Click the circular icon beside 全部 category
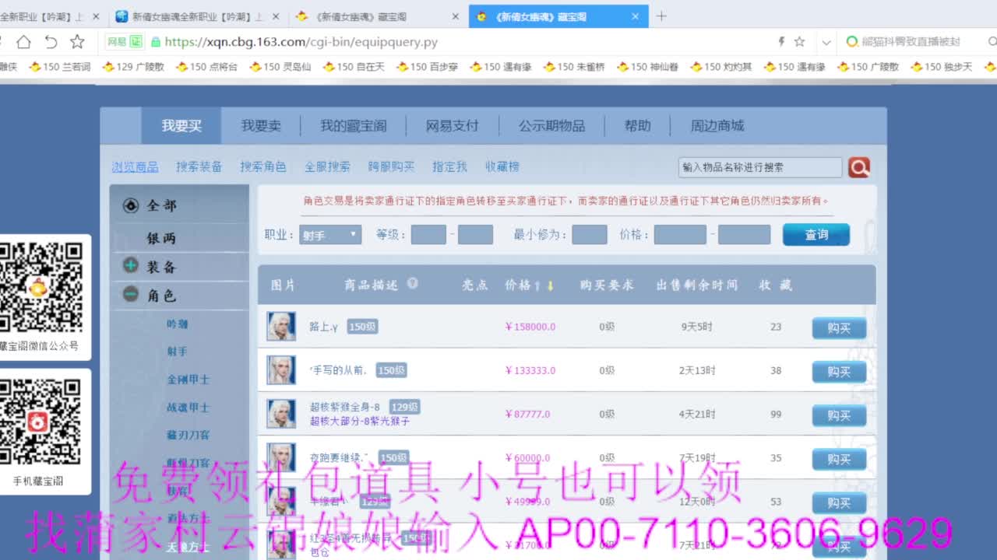Viewport: 997px width, 560px height. point(132,207)
